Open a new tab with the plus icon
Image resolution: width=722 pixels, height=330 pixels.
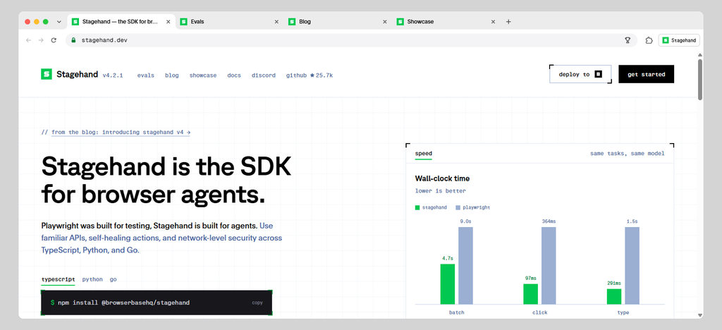click(508, 22)
